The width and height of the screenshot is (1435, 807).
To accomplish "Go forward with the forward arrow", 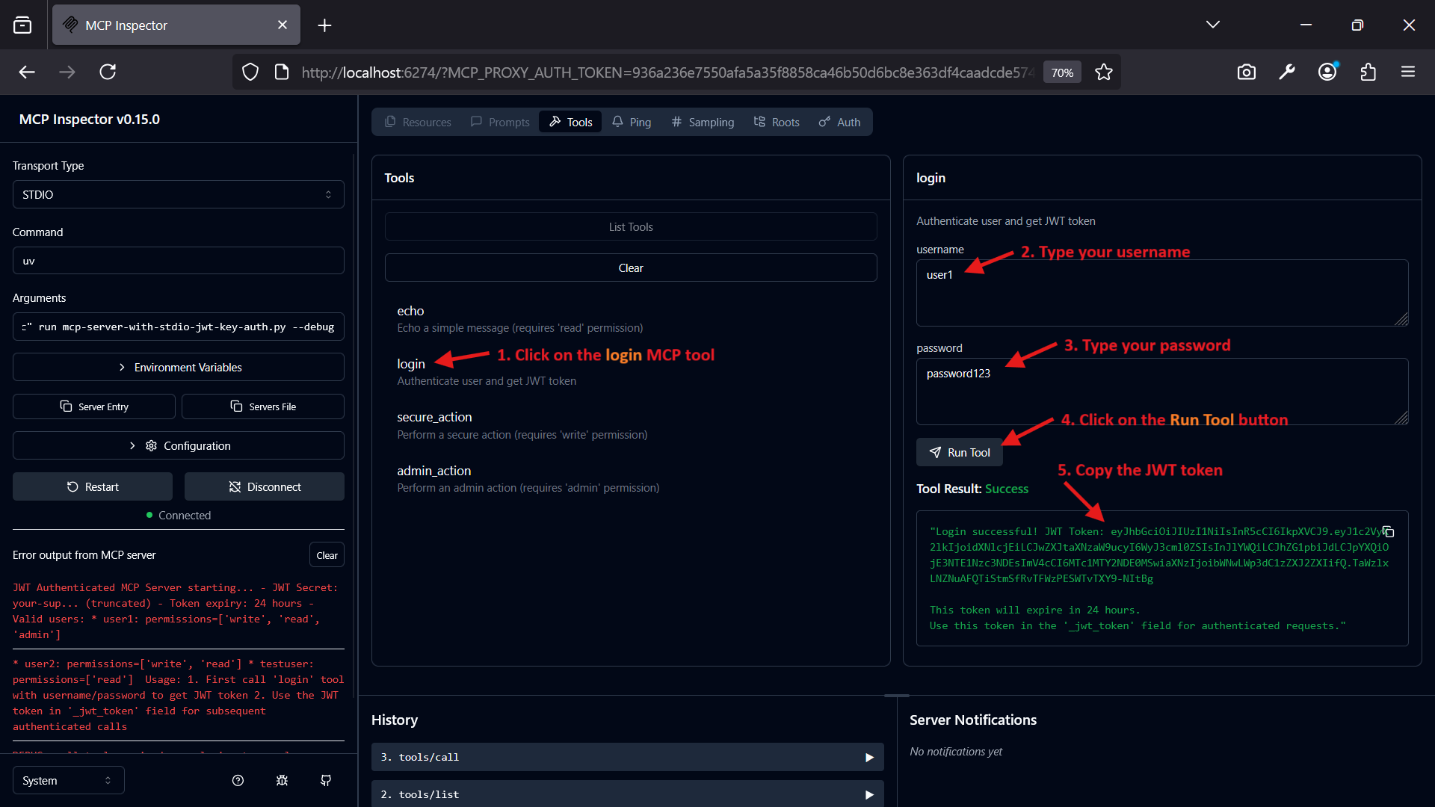I will coord(67,72).
